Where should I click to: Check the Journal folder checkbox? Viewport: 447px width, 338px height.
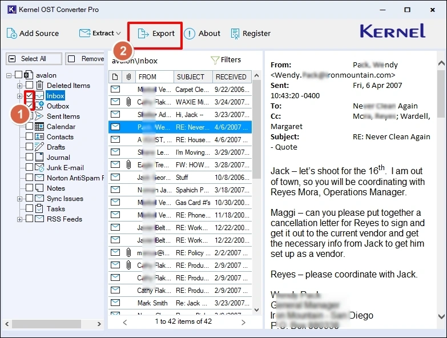click(x=29, y=157)
